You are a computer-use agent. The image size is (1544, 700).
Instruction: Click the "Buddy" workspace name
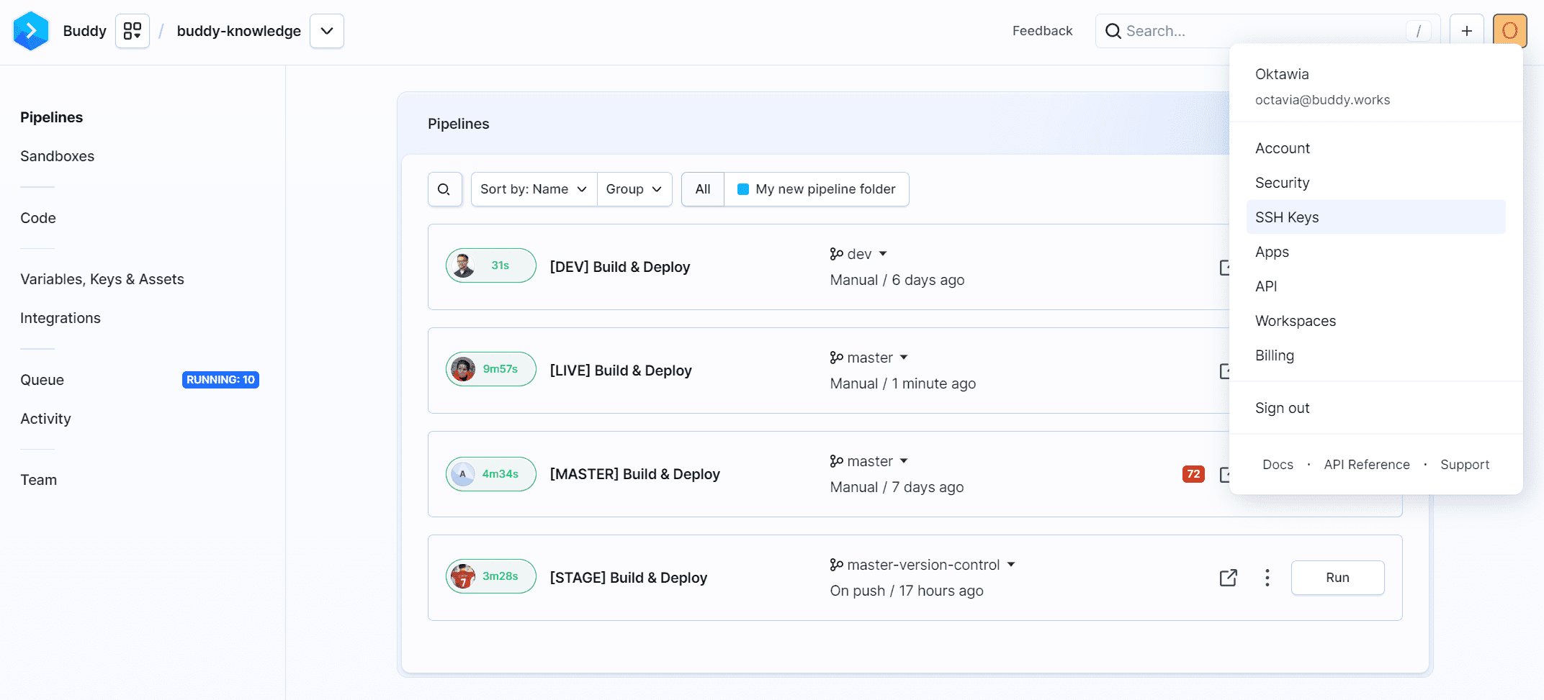click(x=84, y=31)
